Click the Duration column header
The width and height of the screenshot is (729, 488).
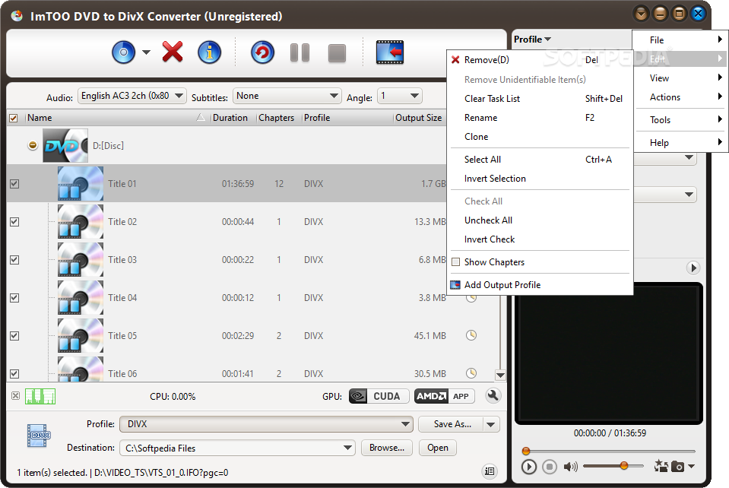(230, 118)
